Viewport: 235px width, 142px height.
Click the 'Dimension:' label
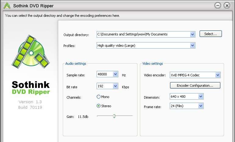[x=152, y=97]
